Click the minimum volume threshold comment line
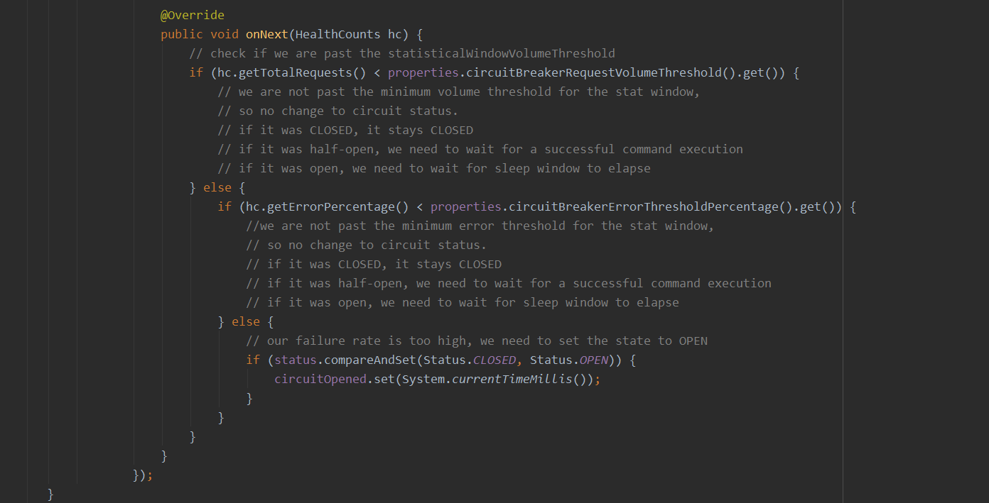989x503 pixels. [459, 92]
